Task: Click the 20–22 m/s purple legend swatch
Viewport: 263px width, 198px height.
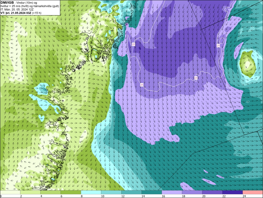Action: (x=212, y=192)
